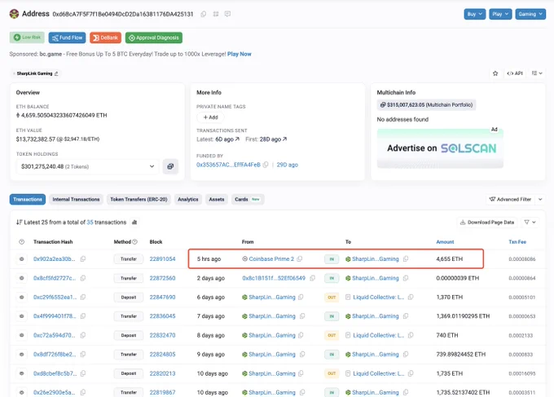Screen dimensions: 554x397
Task: Open funder address 0x353657AC...EffFA4FeB
Action: click(x=228, y=165)
